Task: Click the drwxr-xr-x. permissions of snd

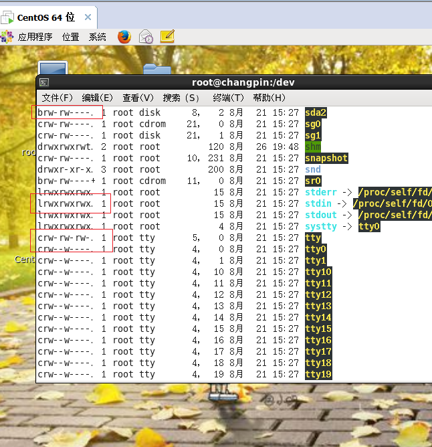Action: point(66,169)
